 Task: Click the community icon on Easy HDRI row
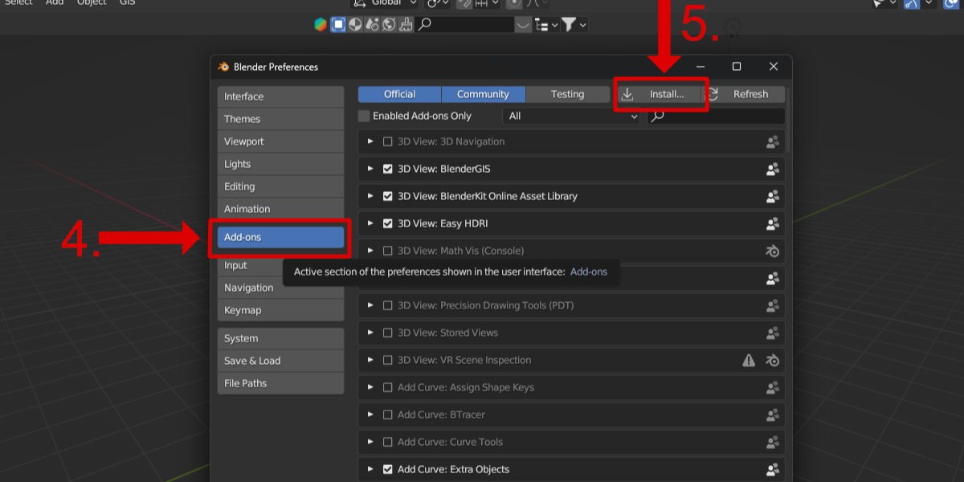(x=773, y=223)
